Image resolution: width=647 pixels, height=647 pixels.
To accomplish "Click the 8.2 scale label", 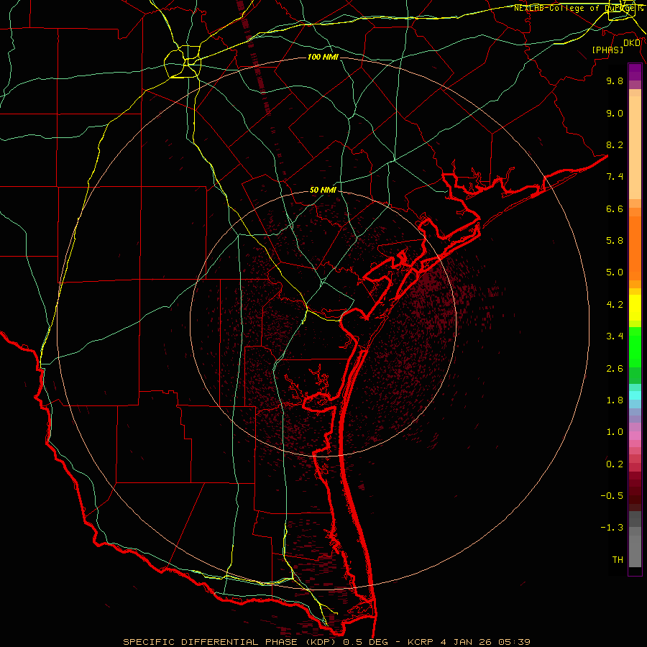I will tap(615, 144).
